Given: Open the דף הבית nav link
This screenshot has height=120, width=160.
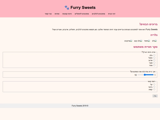Looking at the screenshot, I should pos(112,14).
